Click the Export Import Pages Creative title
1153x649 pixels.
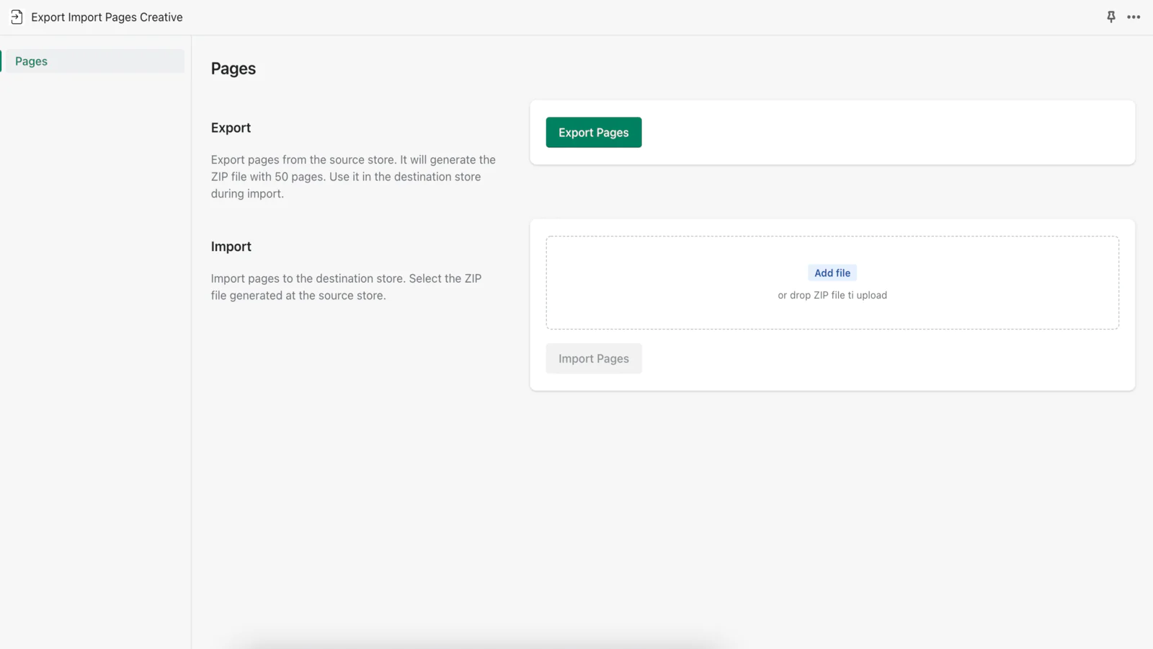point(107,17)
